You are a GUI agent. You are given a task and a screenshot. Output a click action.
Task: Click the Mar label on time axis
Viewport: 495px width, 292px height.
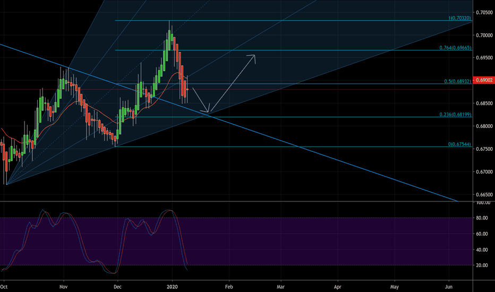point(280,287)
